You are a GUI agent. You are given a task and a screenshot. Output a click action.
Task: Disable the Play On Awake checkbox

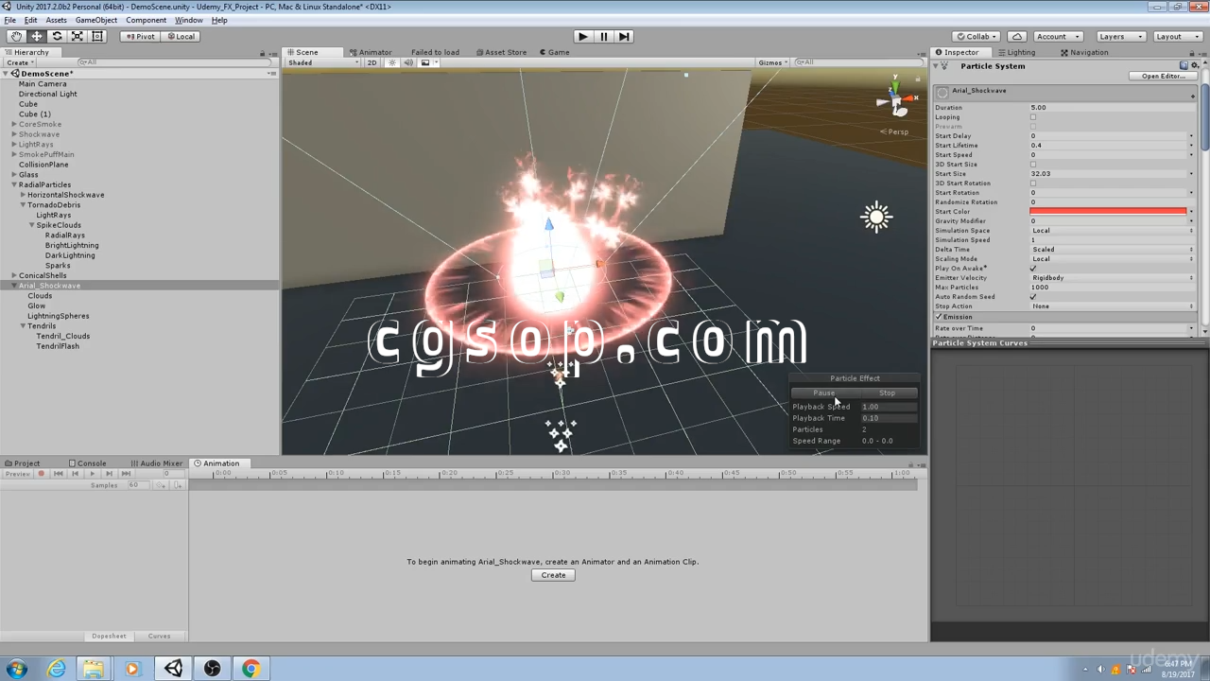(1033, 269)
